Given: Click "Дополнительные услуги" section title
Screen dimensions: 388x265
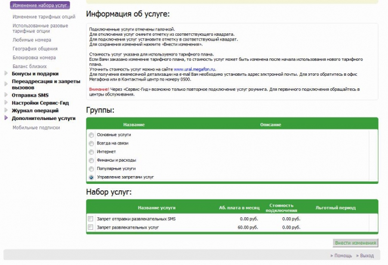Looking at the screenshot, I should point(44,118).
